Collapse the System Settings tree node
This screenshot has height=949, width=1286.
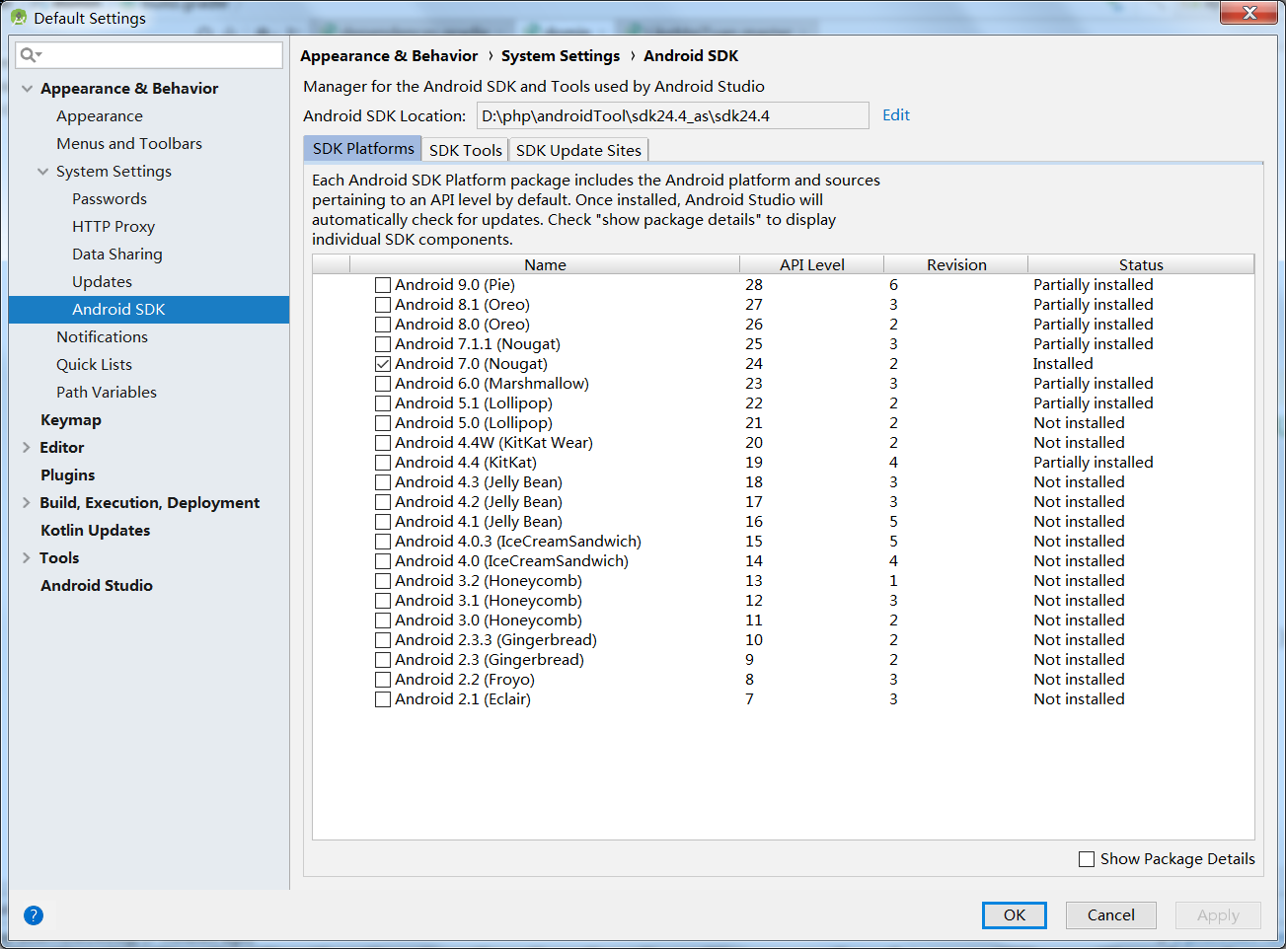tap(43, 172)
